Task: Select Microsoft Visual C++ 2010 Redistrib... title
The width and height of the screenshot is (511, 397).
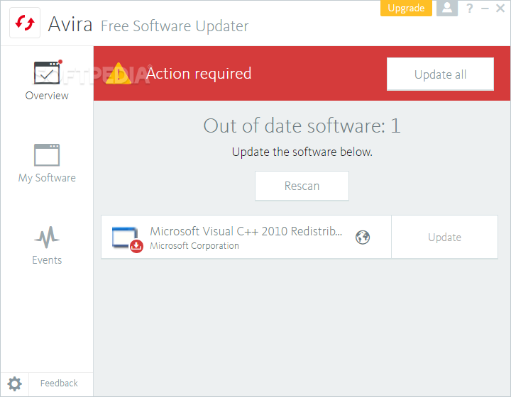Action: click(246, 231)
